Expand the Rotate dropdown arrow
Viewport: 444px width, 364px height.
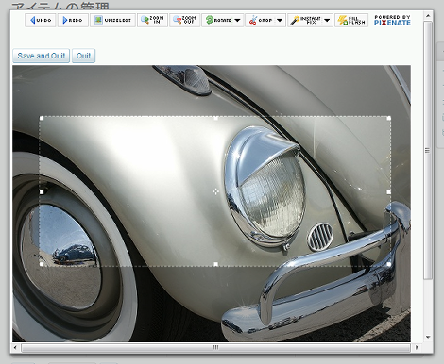point(237,20)
